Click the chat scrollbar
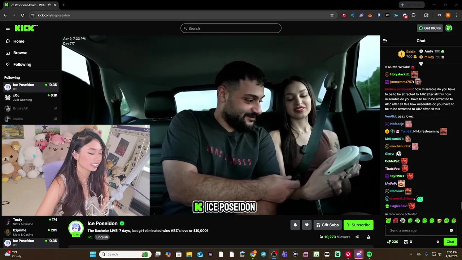 461,206
